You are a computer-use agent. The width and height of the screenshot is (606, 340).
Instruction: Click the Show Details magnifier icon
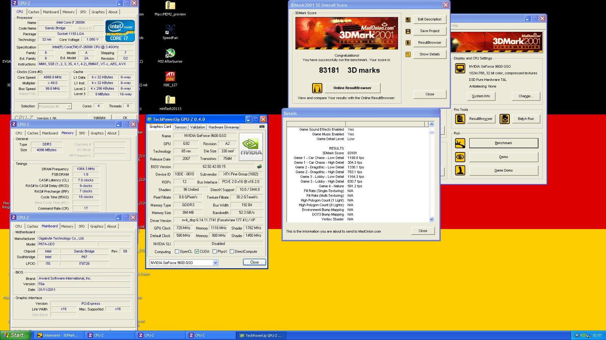click(408, 54)
